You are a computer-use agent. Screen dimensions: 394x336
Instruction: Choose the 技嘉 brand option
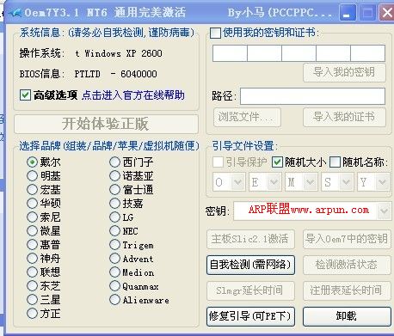click(x=114, y=204)
